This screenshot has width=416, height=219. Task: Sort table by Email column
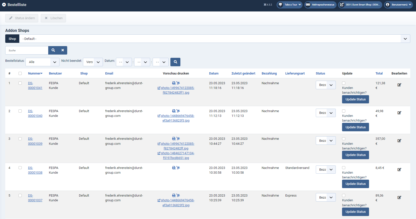point(109,73)
